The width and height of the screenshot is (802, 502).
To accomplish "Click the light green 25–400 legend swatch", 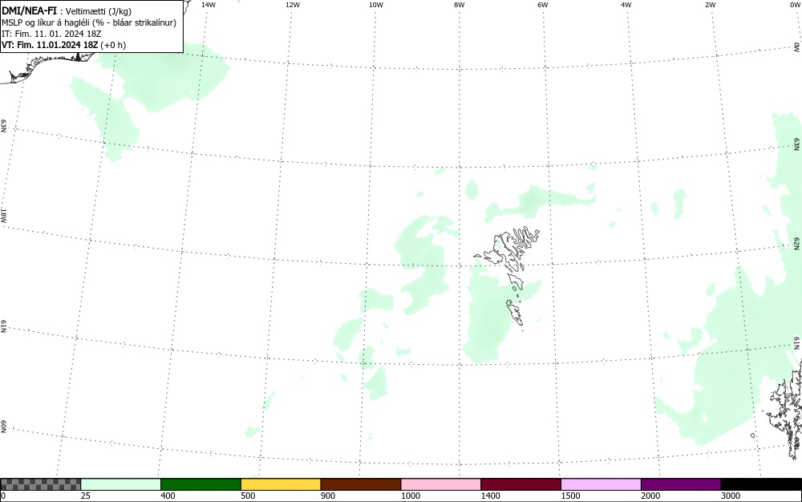I will 121,484.
